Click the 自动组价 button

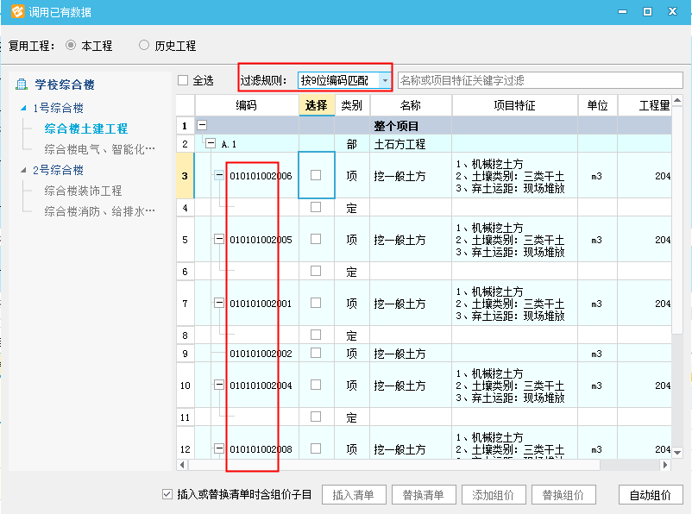click(x=651, y=495)
